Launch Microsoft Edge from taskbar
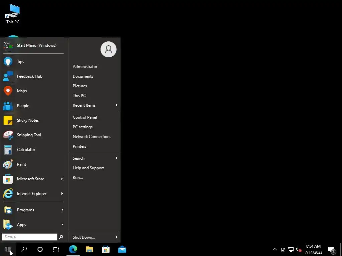342x256 pixels. click(x=73, y=249)
